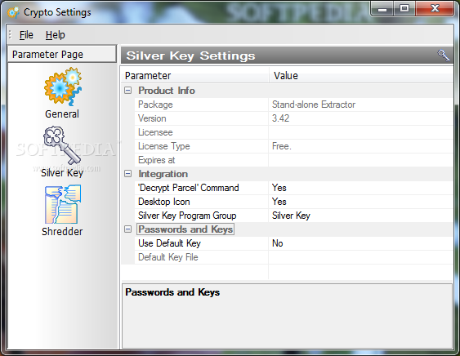Open the Shredder settings page icon
460x356 pixels.
(63, 204)
